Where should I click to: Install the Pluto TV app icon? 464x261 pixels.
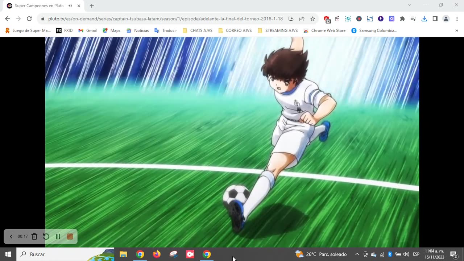291,19
